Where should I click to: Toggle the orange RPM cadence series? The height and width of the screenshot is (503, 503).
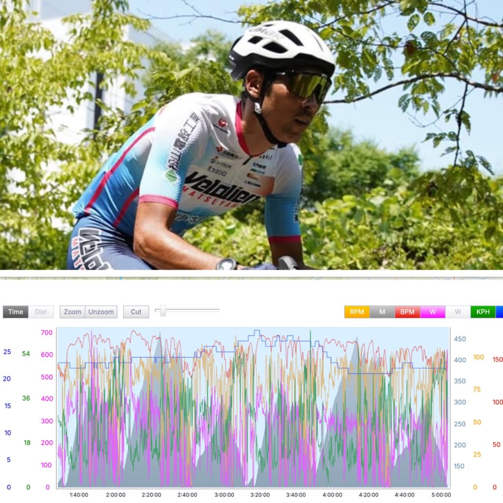(357, 312)
